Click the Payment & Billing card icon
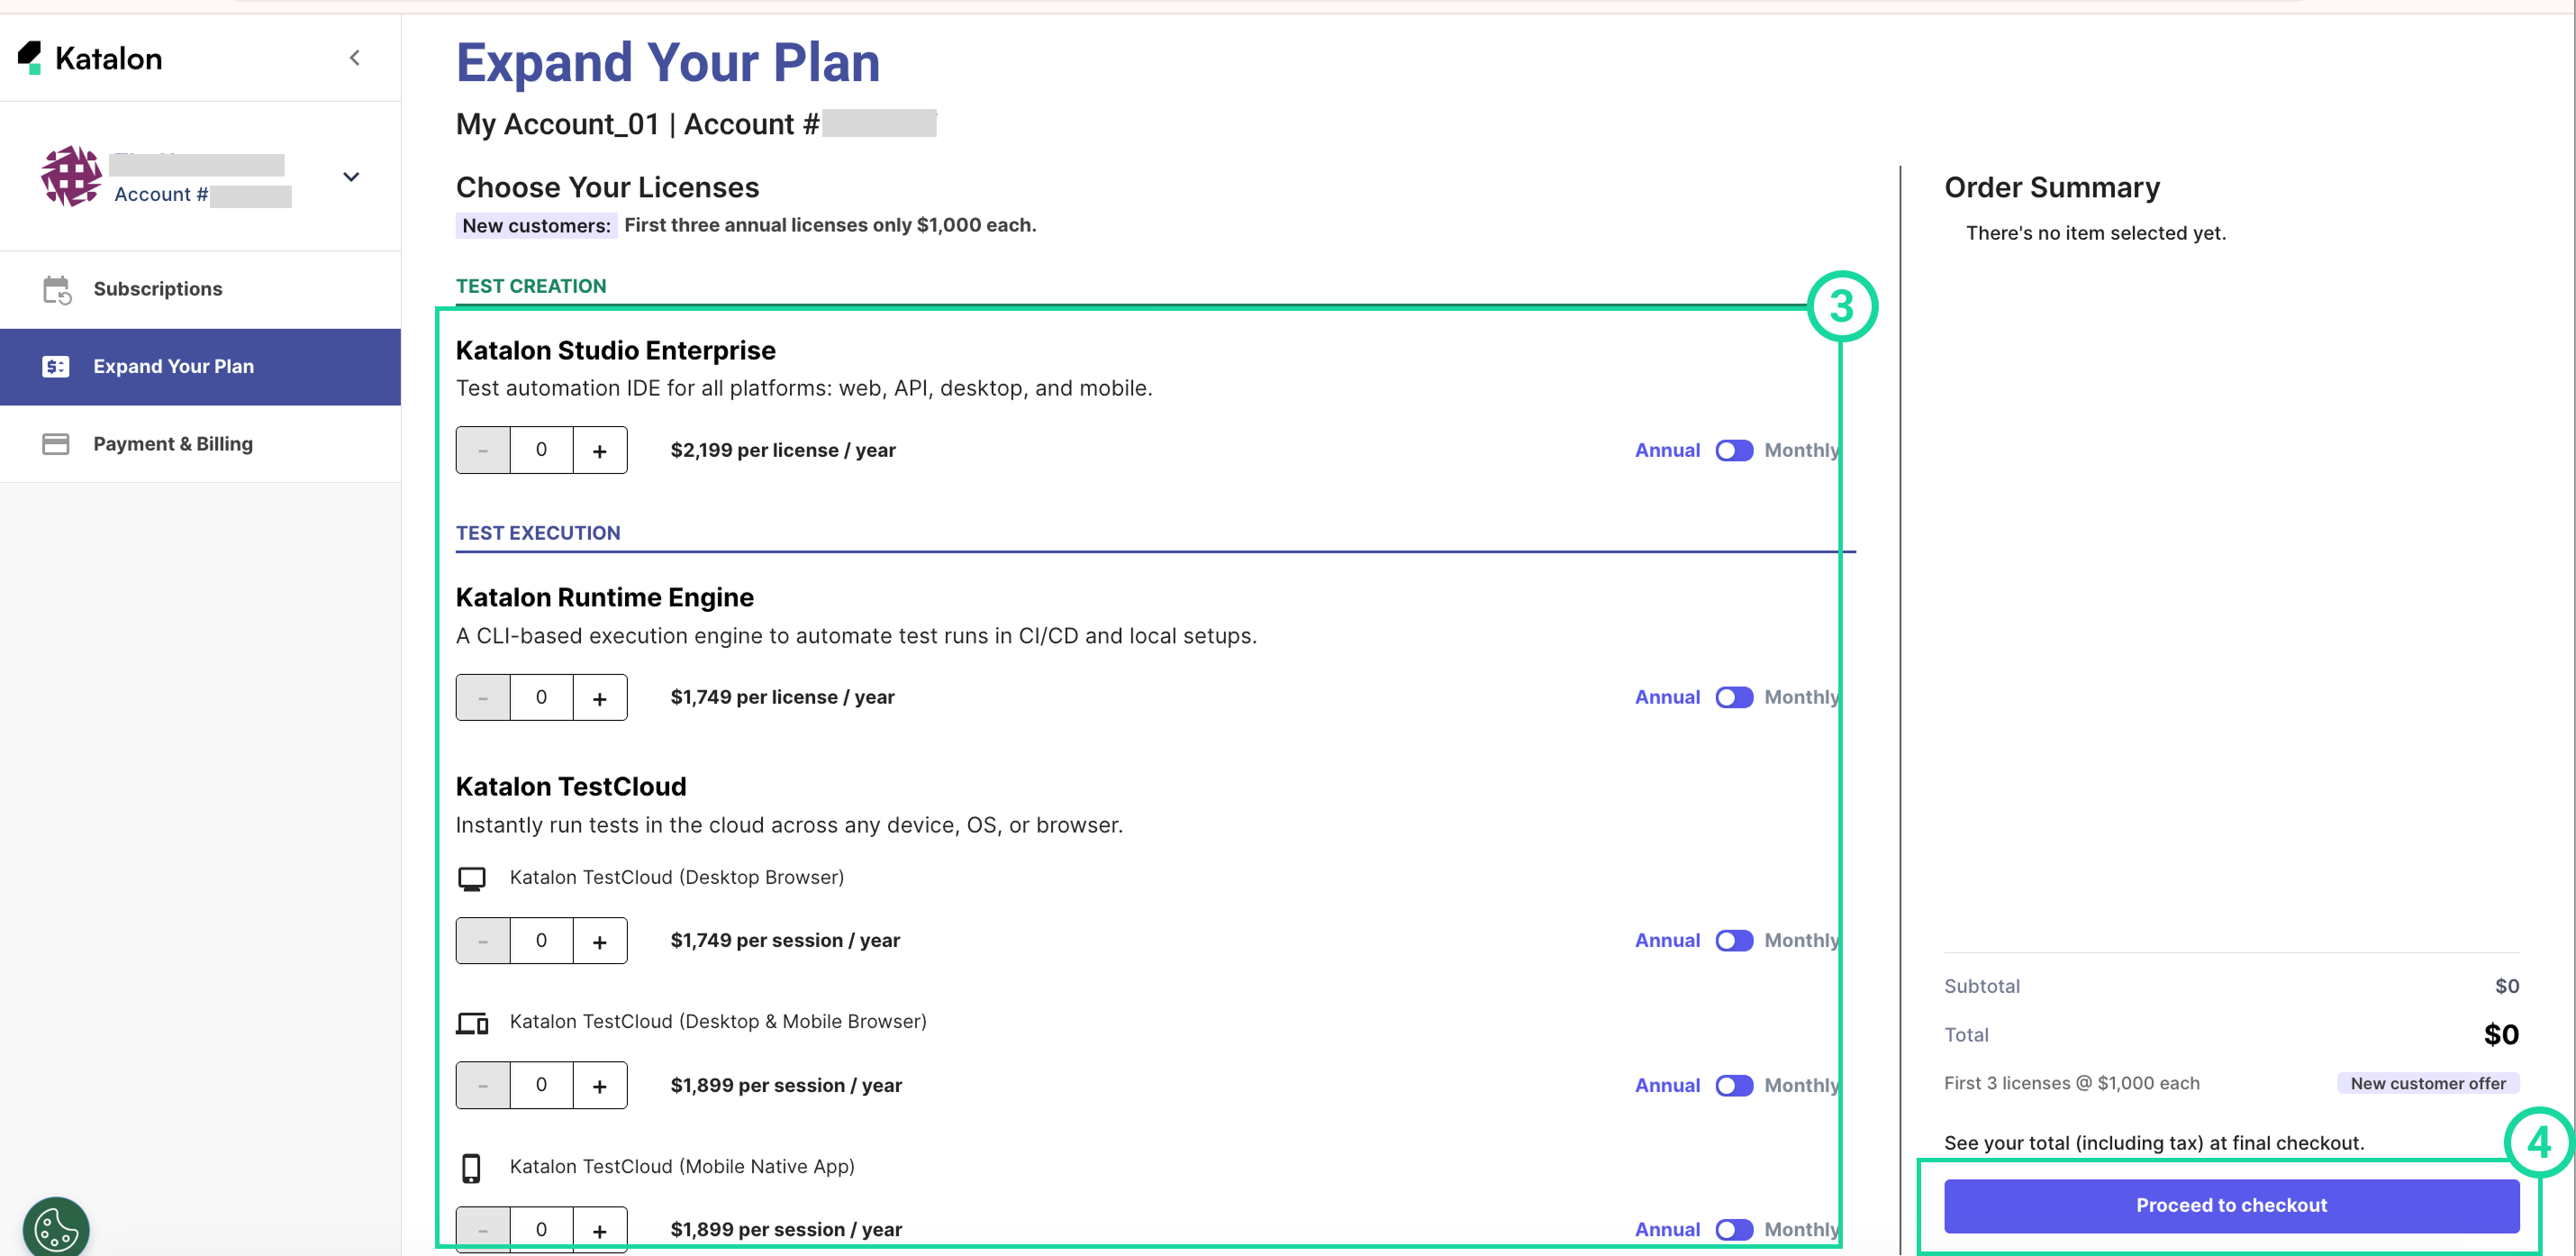Screen dimensions: 2576x1256 (x=56, y=444)
